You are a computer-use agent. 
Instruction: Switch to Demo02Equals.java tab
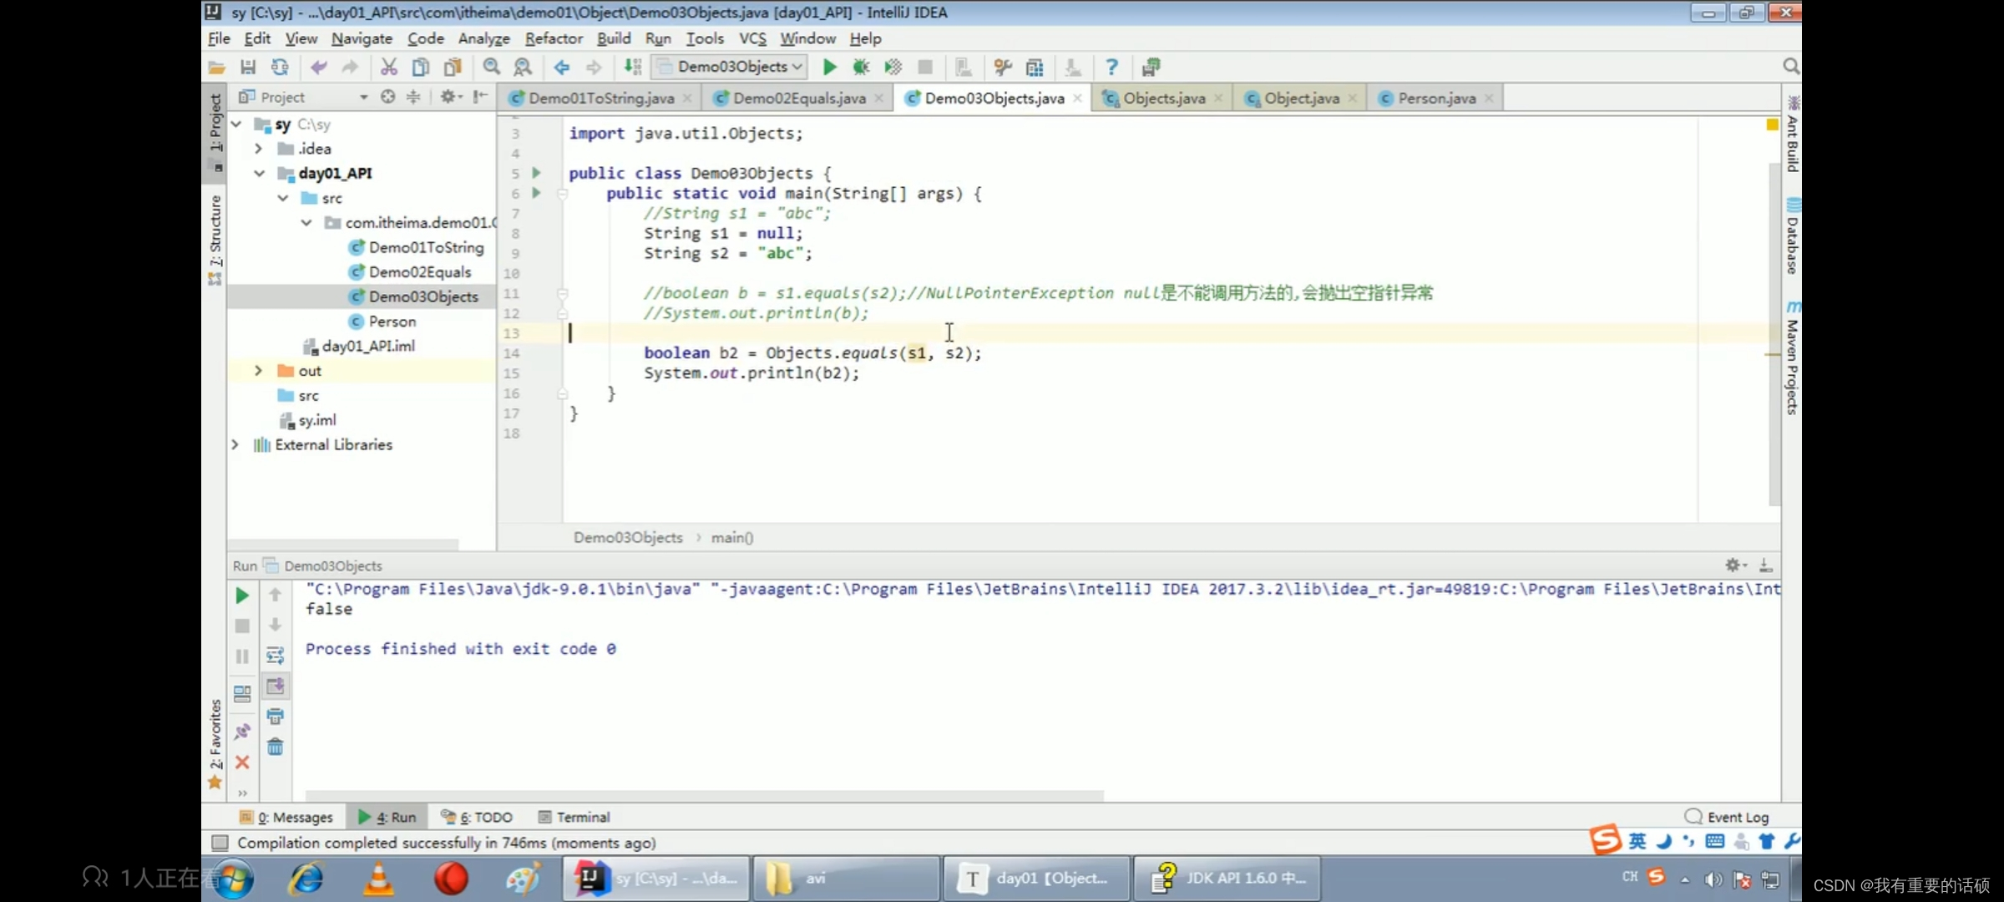798,99
